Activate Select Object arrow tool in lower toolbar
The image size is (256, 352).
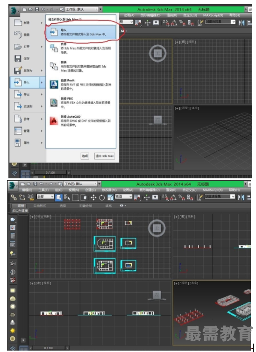click(59, 197)
